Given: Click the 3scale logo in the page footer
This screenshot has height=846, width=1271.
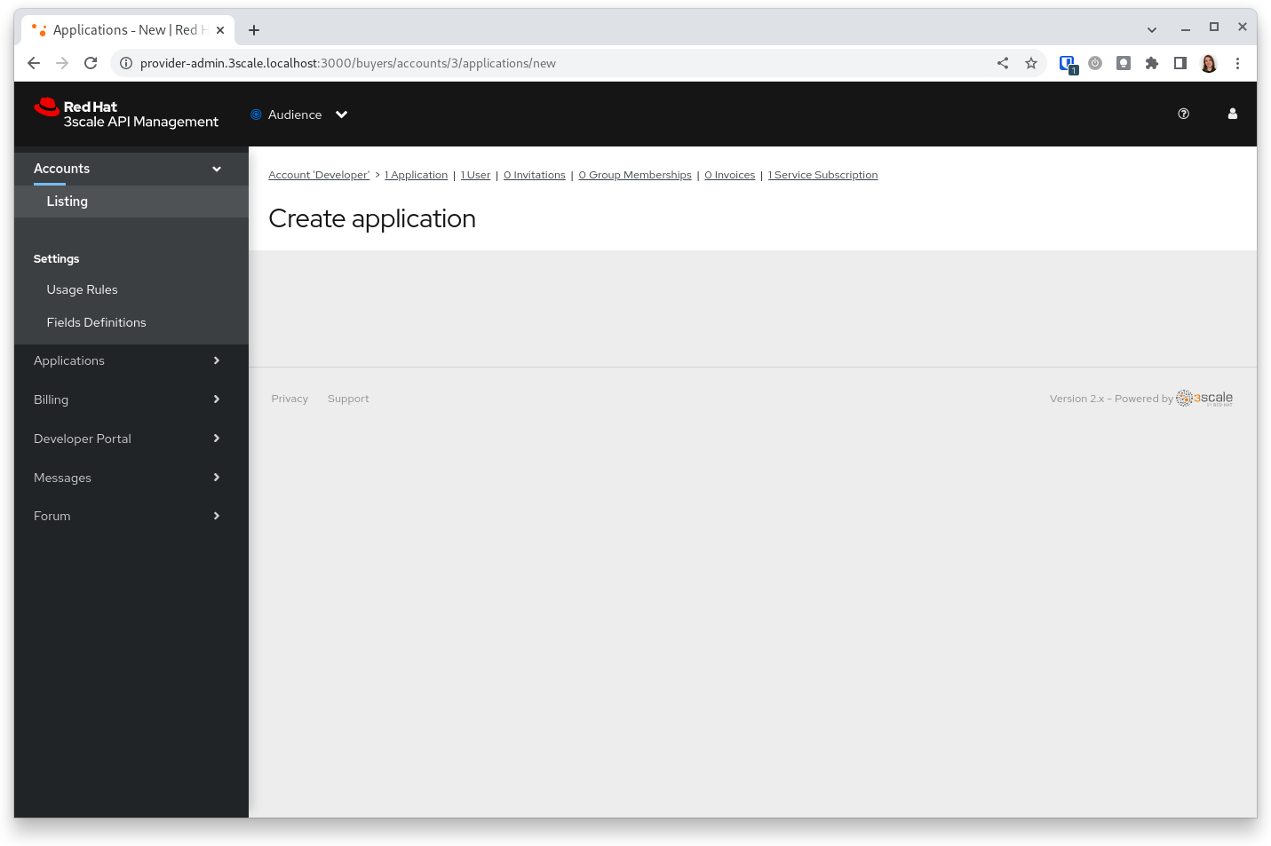Looking at the screenshot, I should pos(1204,398).
